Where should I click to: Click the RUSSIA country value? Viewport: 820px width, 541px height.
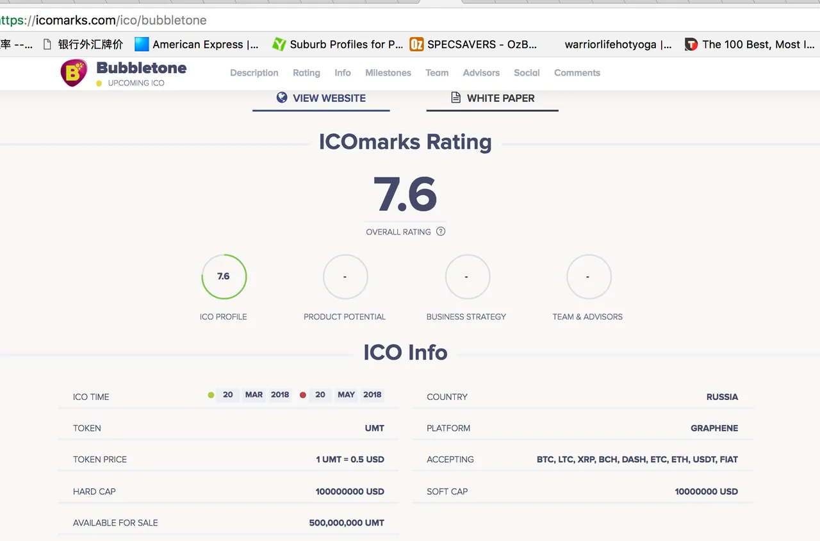[722, 397]
